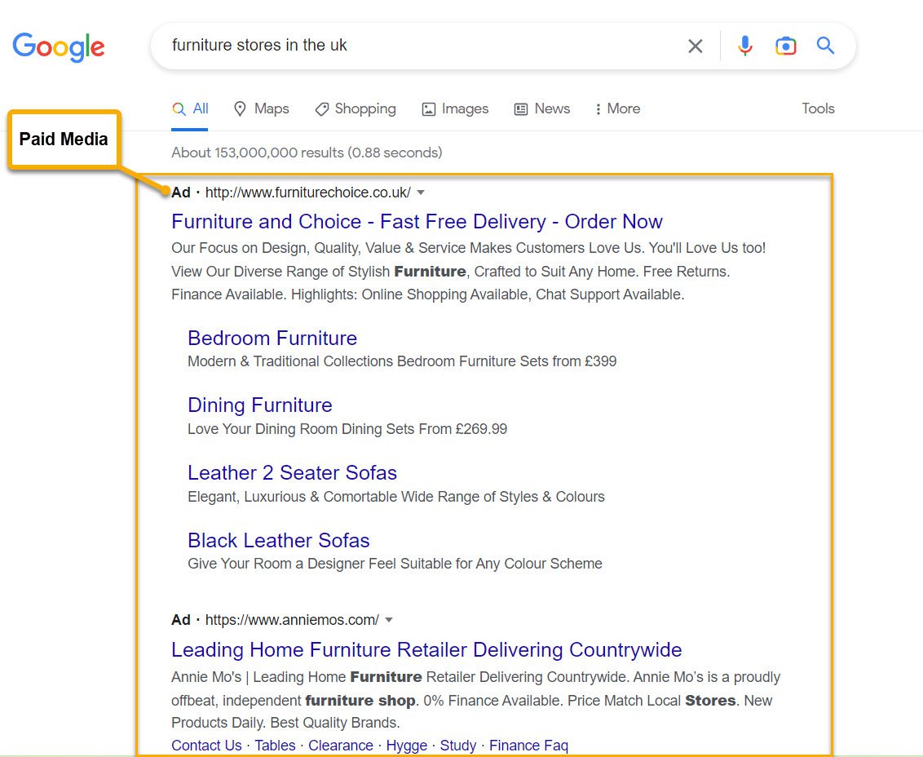923x757 pixels.
Task: Open Google Lens camera search
Action: point(785,46)
